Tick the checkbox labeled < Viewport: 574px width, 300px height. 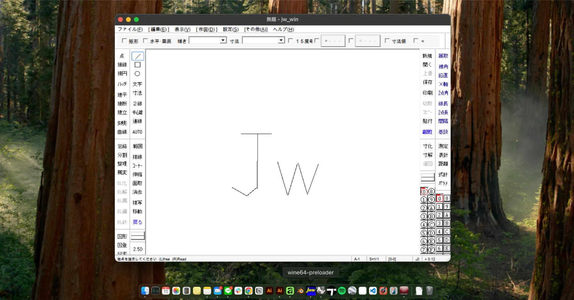click(x=416, y=41)
